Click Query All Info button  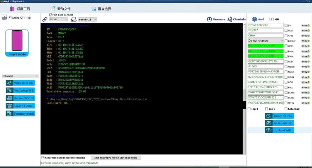pos(279,116)
